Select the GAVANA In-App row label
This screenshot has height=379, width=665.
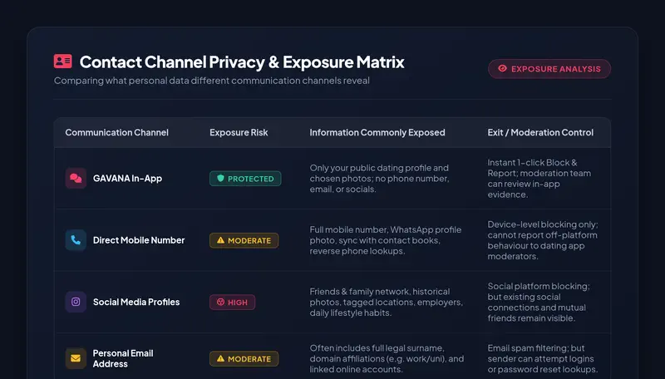click(128, 179)
